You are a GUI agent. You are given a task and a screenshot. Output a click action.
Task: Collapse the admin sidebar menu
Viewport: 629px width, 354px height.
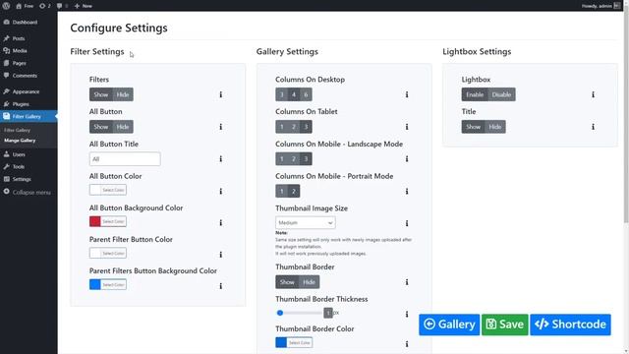[28, 193]
